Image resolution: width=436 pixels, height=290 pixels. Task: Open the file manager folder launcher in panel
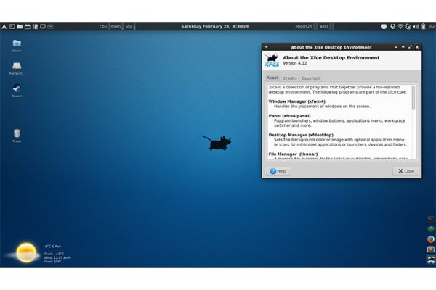tap(20, 27)
